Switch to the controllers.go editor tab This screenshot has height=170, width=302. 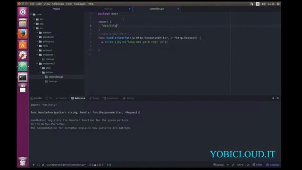pos(157,9)
